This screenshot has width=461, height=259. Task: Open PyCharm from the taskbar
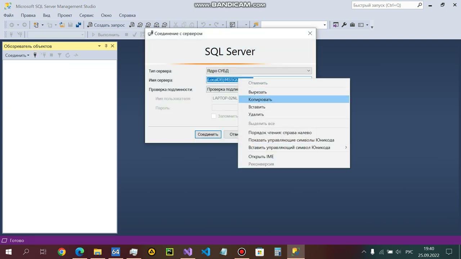tap(170, 252)
